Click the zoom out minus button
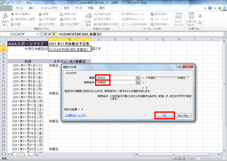This screenshot has width=227, height=161. coord(199,159)
